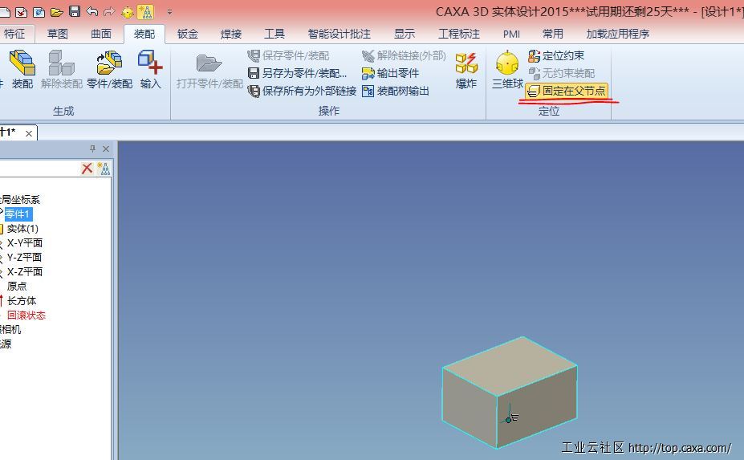Click 定位约束 positioning constraint
This screenshot has height=460, width=744.
click(556, 55)
